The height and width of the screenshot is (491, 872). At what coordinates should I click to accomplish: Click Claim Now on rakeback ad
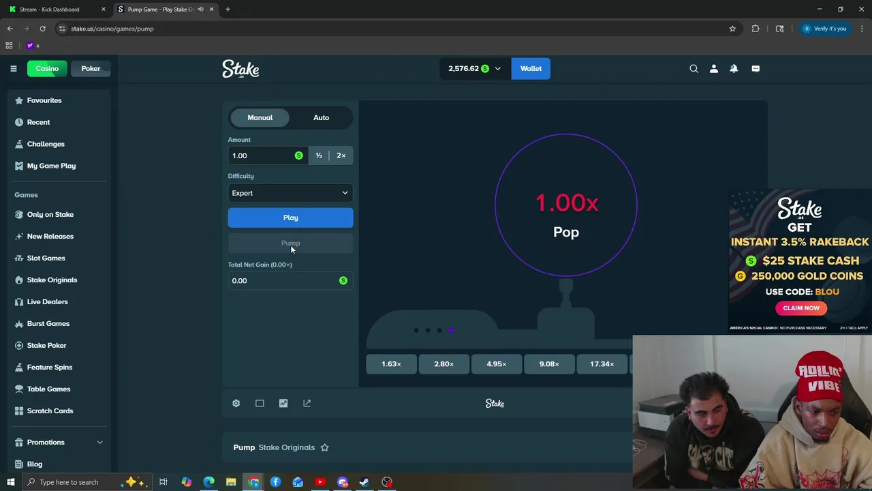pyautogui.click(x=801, y=308)
